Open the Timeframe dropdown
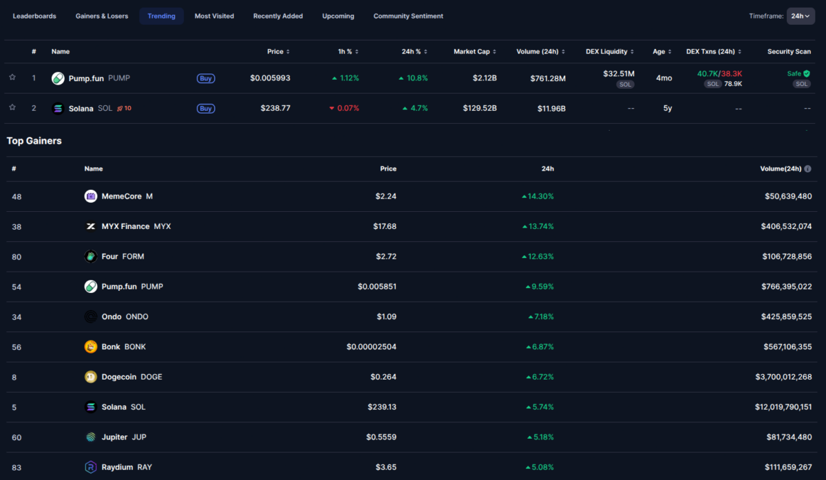826x480 pixels. point(799,15)
